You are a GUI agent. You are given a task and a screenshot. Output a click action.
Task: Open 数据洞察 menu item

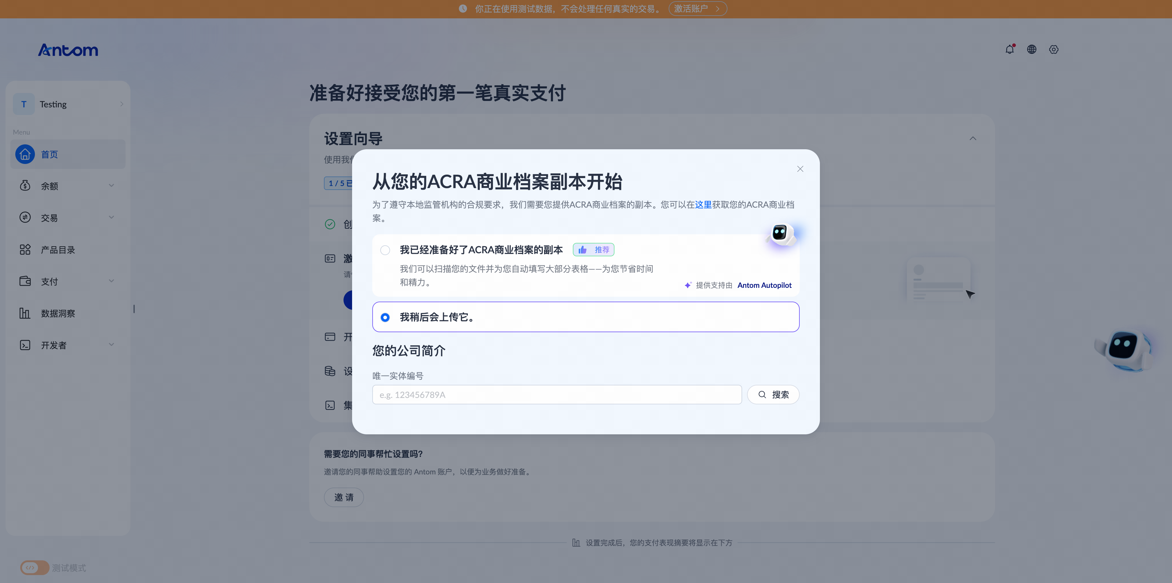click(68, 313)
